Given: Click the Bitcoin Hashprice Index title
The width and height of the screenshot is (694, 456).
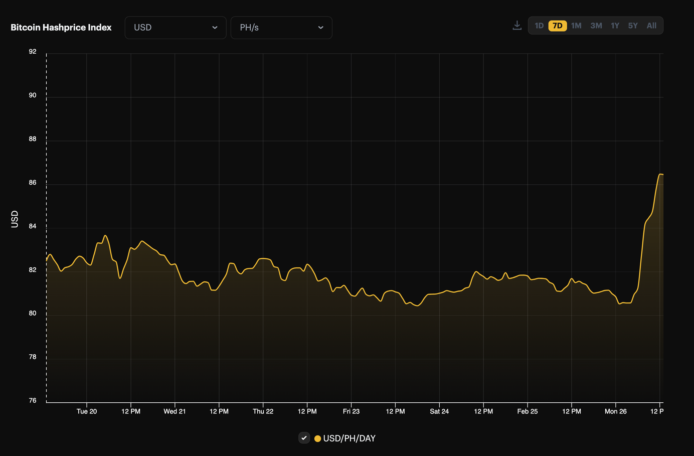Looking at the screenshot, I should click(x=61, y=28).
